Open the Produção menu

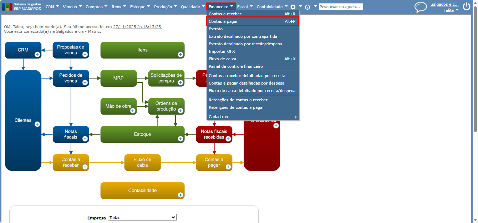tap(166, 6)
